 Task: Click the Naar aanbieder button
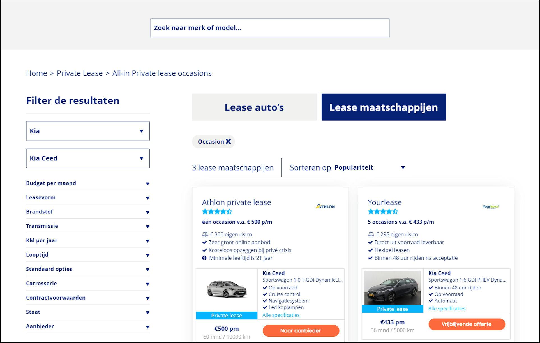point(301,331)
